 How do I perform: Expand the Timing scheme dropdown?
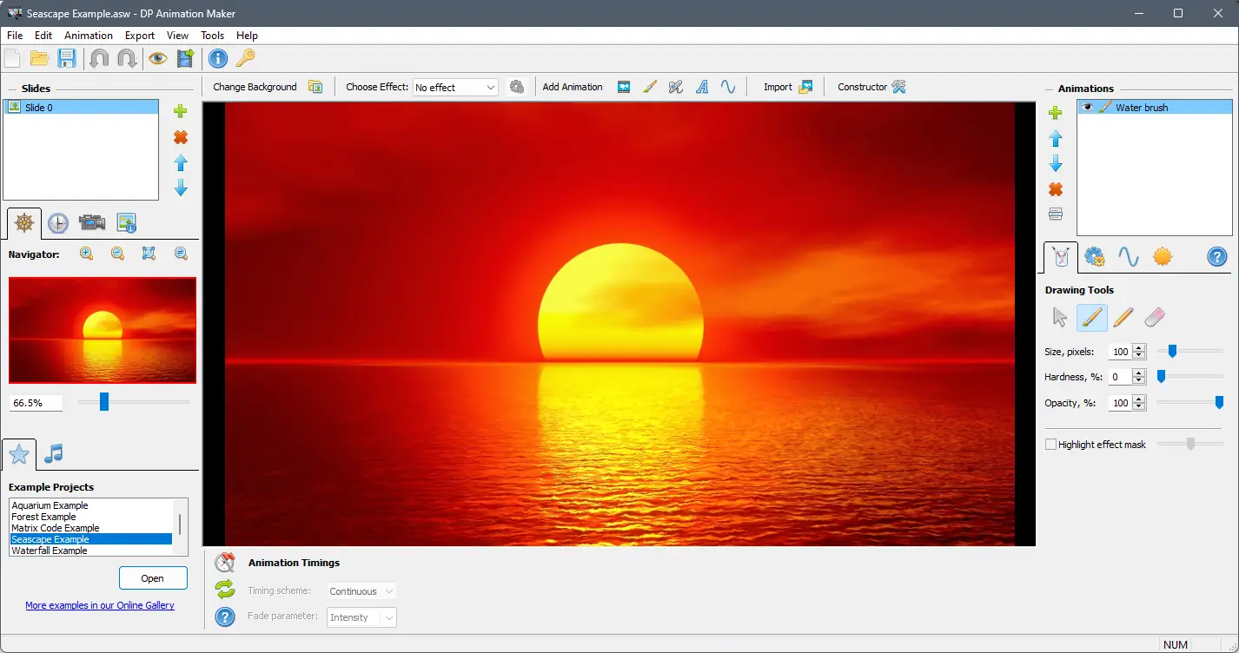coord(362,591)
